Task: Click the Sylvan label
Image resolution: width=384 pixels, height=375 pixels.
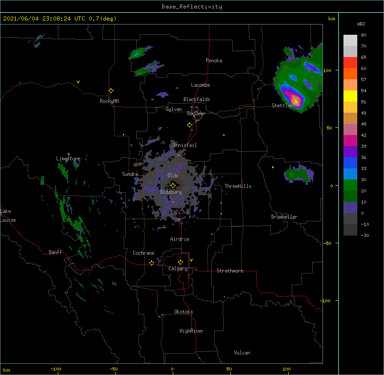Action: point(174,109)
